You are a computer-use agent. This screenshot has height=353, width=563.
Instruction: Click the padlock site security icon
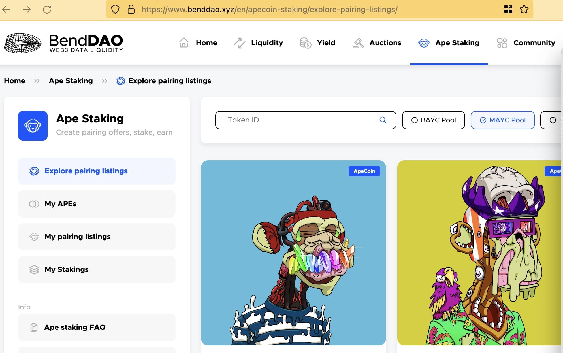click(x=131, y=9)
